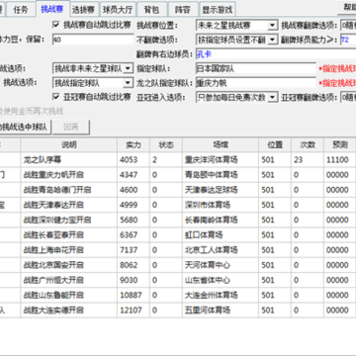The image size is (356, 356).
Task: Click the 帮助 button at top right
Action: [347, 8]
